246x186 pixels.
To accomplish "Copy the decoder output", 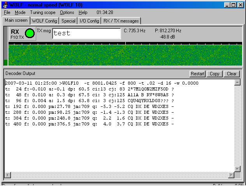I will coord(214,74).
